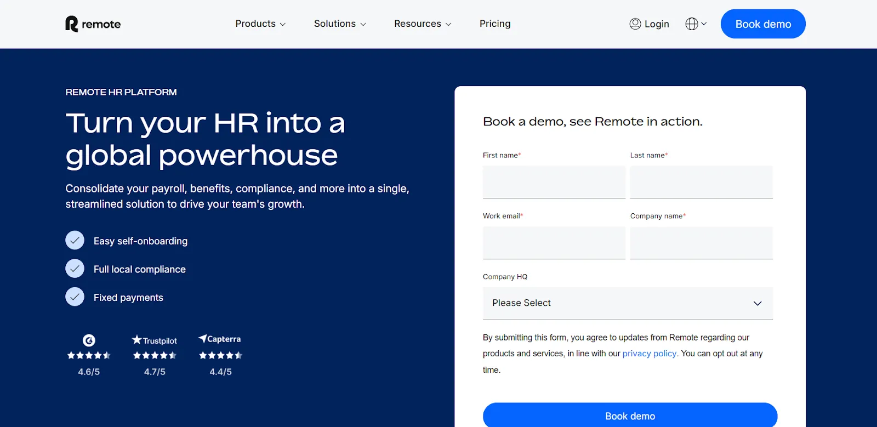
Task: Click the Capterra logo
Action: tap(220, 339)
